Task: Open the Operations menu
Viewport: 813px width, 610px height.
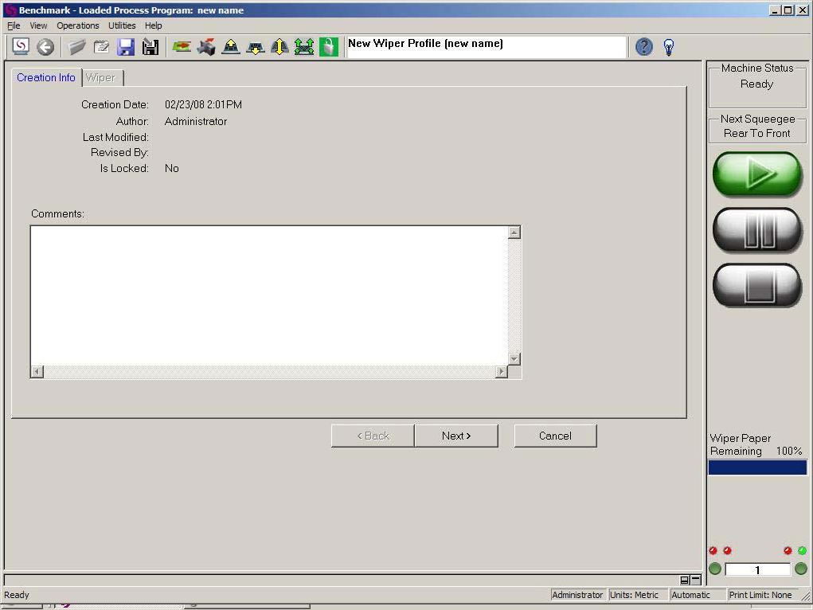Action: tap(78, 25)
